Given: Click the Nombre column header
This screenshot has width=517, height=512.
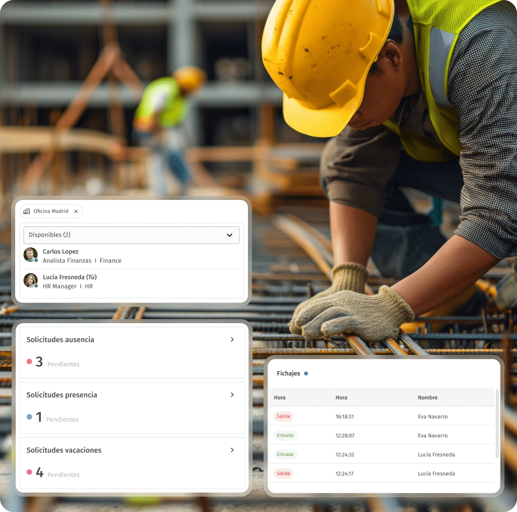Looking at the screenshot, I should coord(428,397).
